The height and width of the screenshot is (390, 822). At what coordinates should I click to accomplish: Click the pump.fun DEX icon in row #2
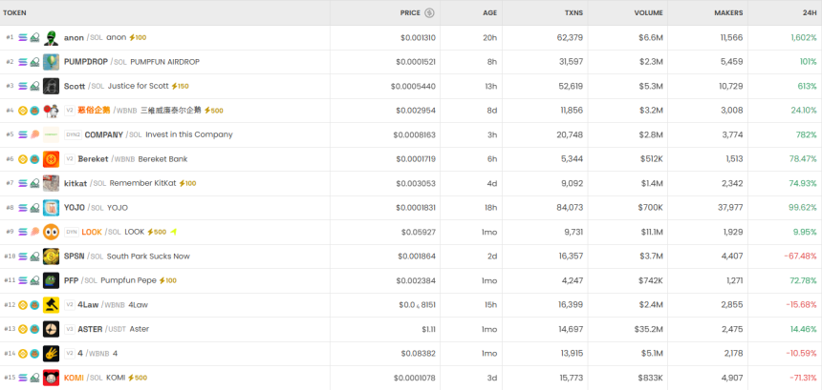(x=35, y=62)
